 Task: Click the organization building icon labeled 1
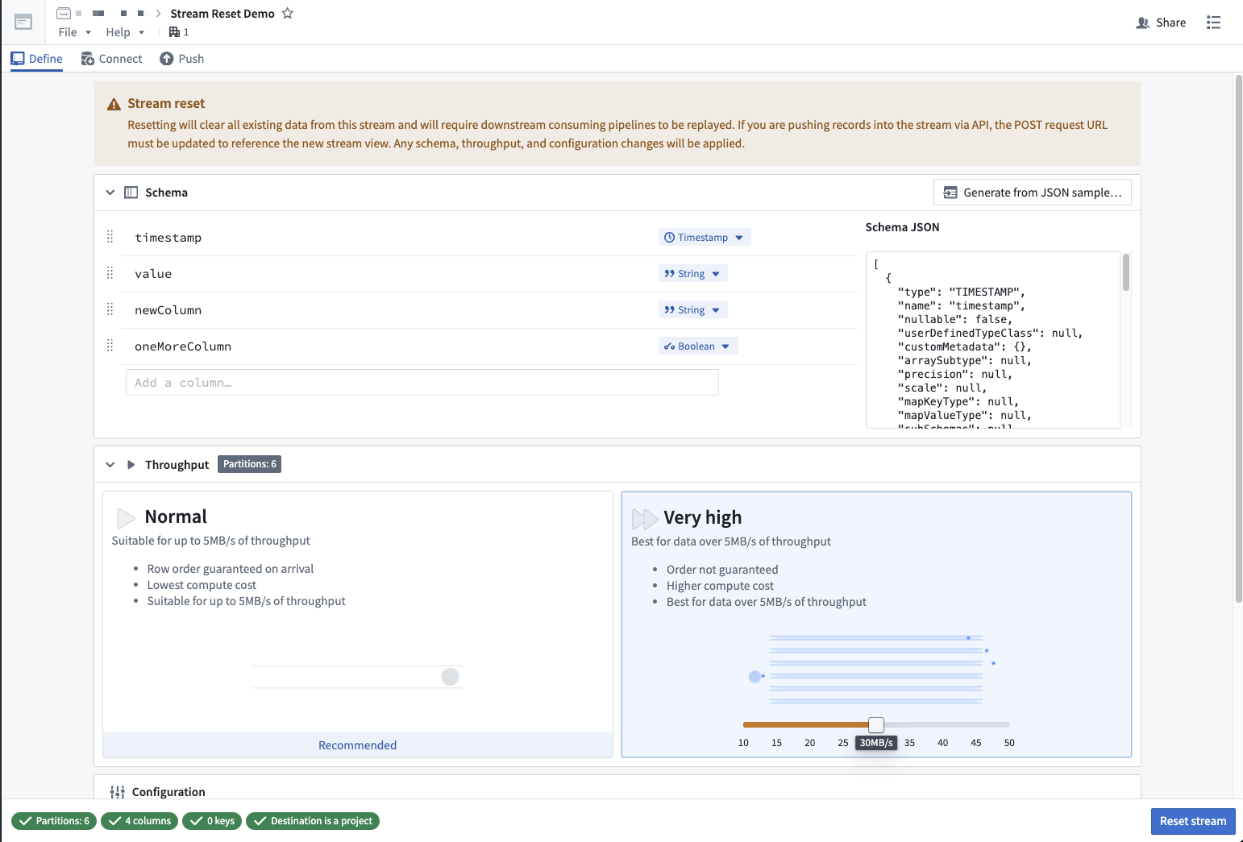(x=174, y=32)
